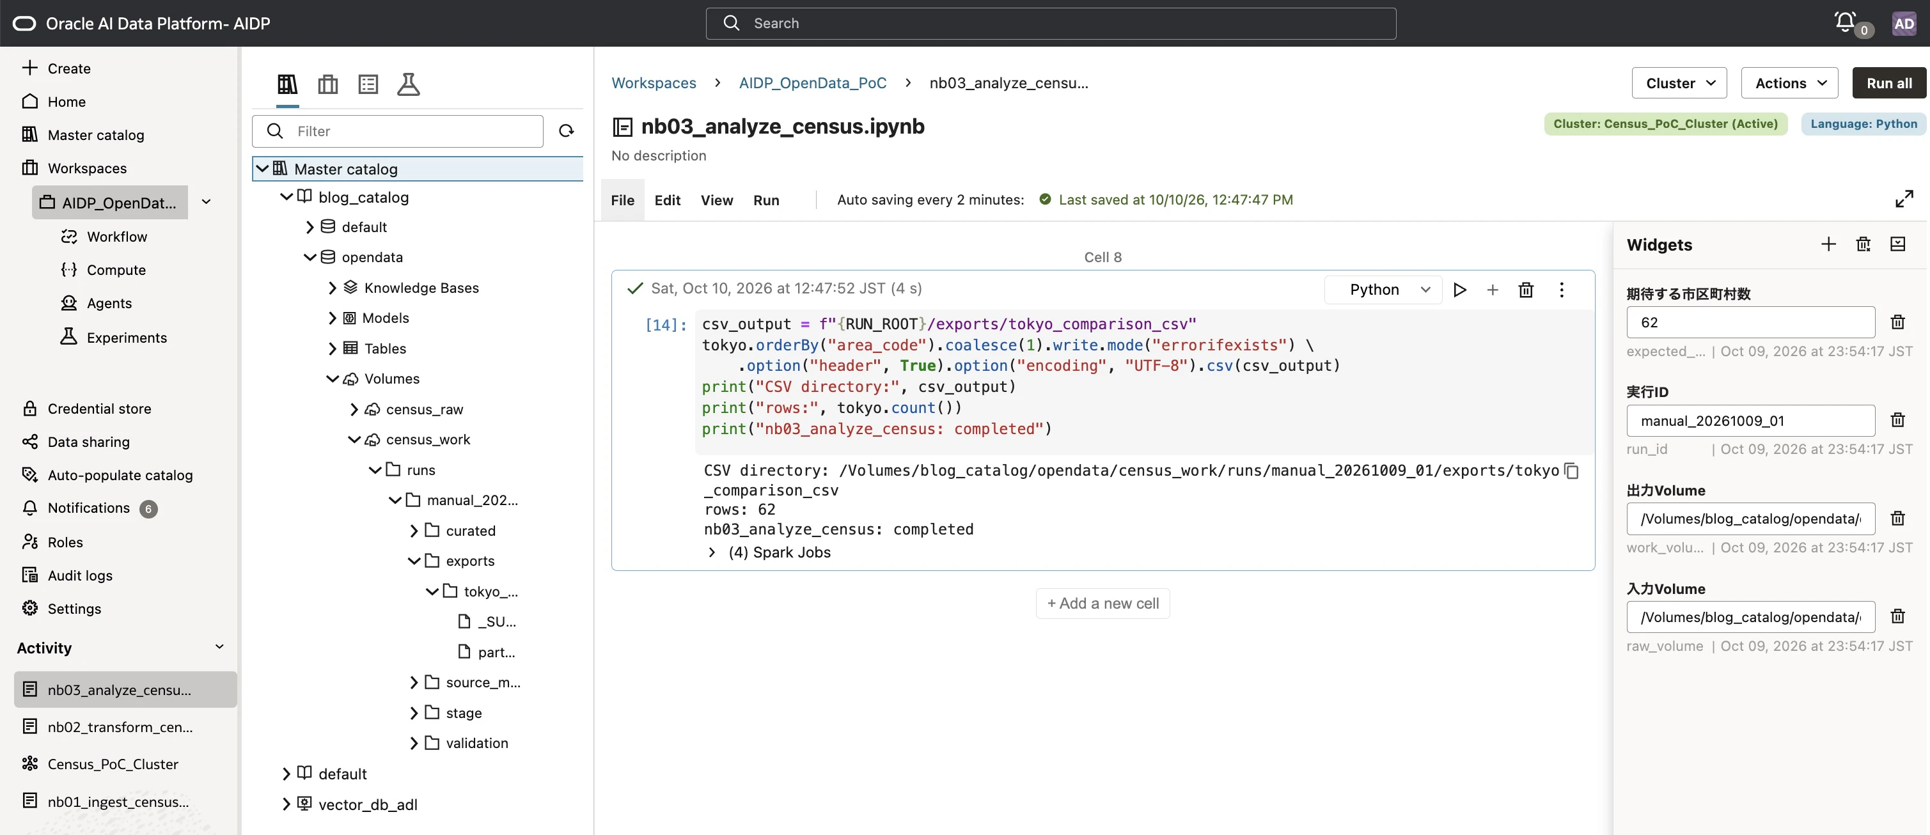Click + Add a new cell
The image size is (1930, 835).
1102,604
